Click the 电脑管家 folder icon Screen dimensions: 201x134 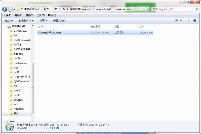(11, 109)
